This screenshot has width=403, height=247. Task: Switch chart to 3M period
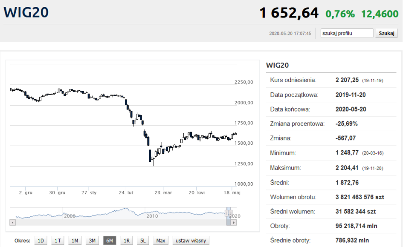click(92, 241)
